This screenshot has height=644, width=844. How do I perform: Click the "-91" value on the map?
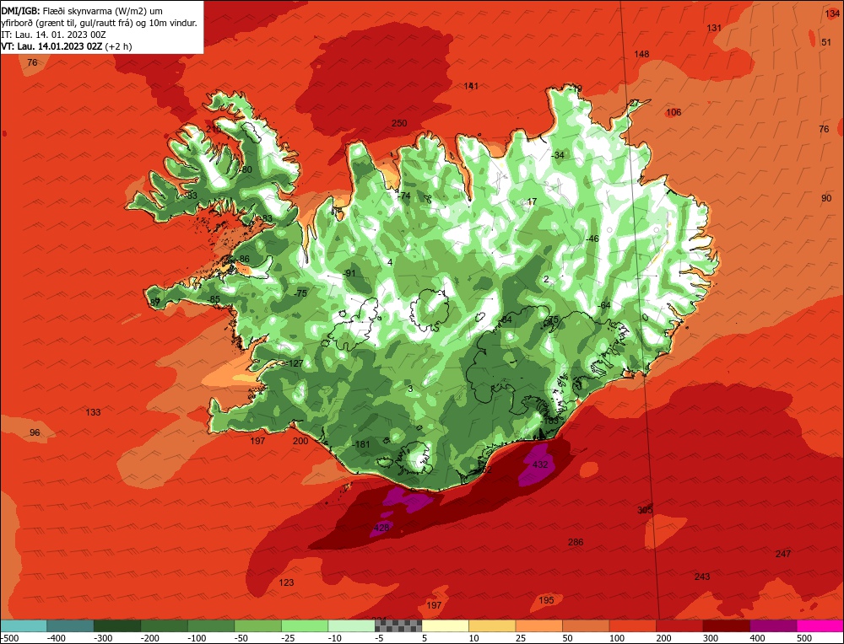349,273
